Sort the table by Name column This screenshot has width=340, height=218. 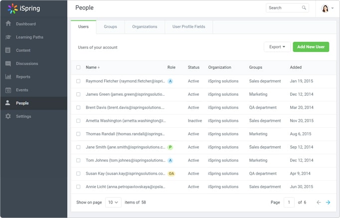93,67
